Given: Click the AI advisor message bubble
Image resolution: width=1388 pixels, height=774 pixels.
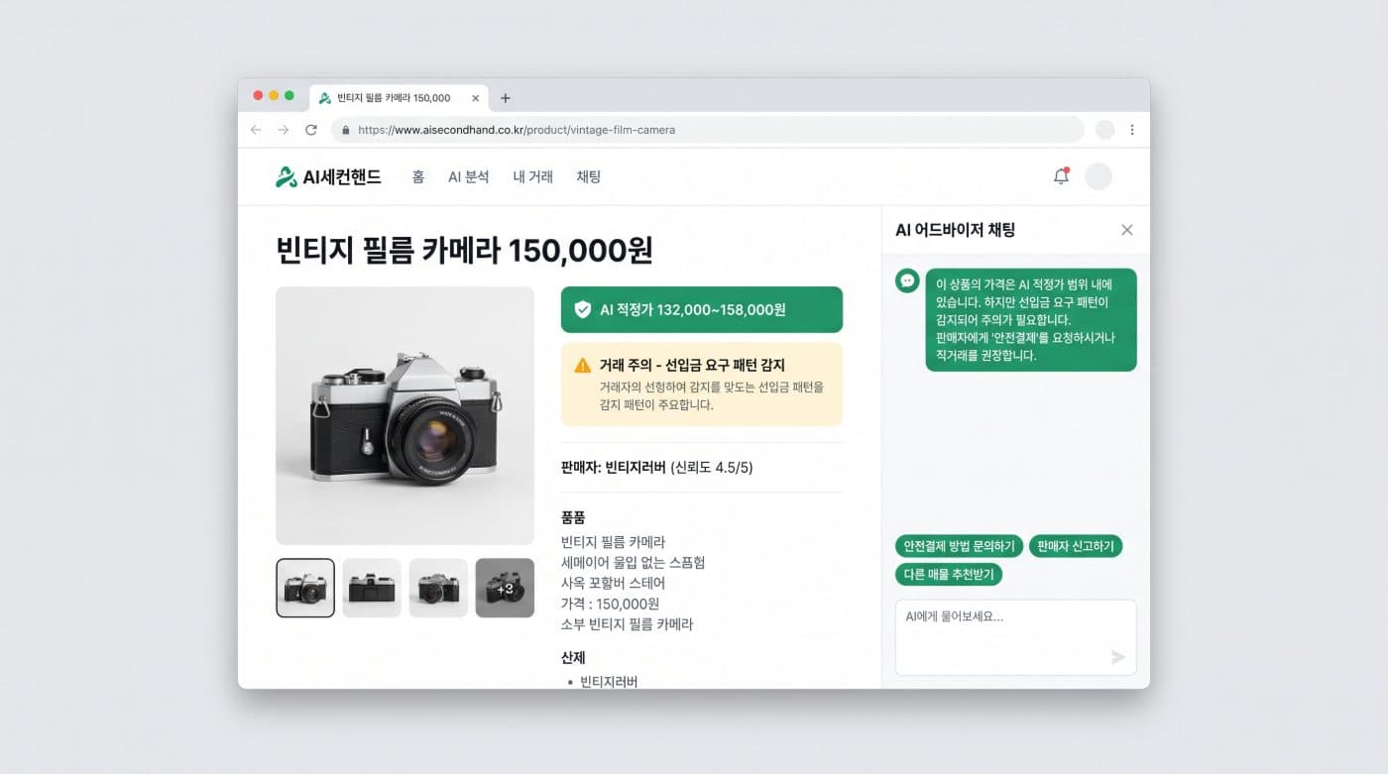Looking at the screenshot, I should pyautogui.click(x=1031, y=320).
